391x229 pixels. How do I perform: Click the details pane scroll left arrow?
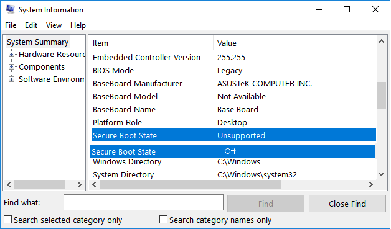[x=94, y=184]
